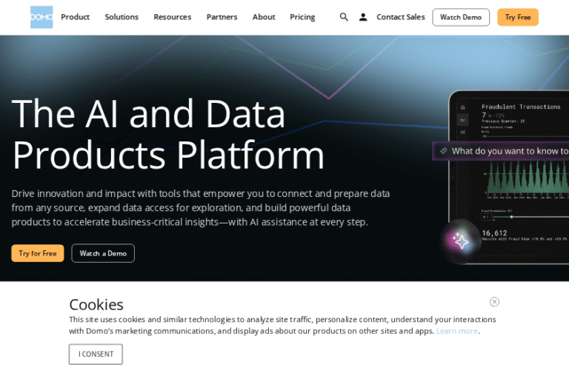
Task: Click the Contact Sales link
Action: pos(400,17)
